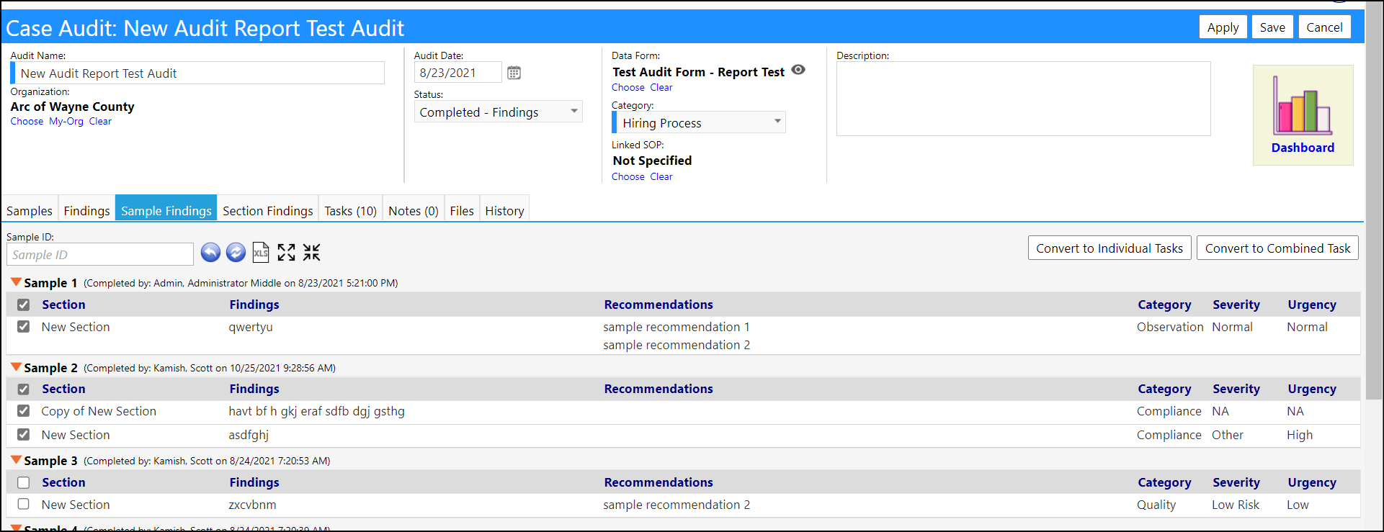Select the Sample Findings tab
This screenshot has width=1384, height=532.
point(166,210)
